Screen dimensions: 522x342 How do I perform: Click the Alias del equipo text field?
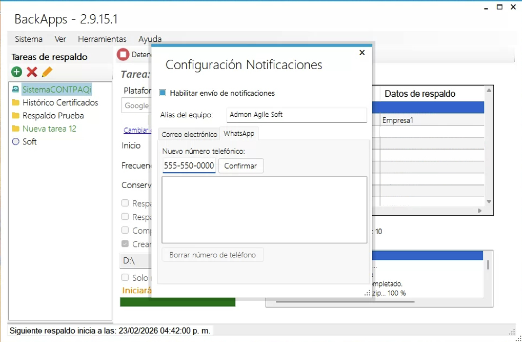(x=296, y=115)
